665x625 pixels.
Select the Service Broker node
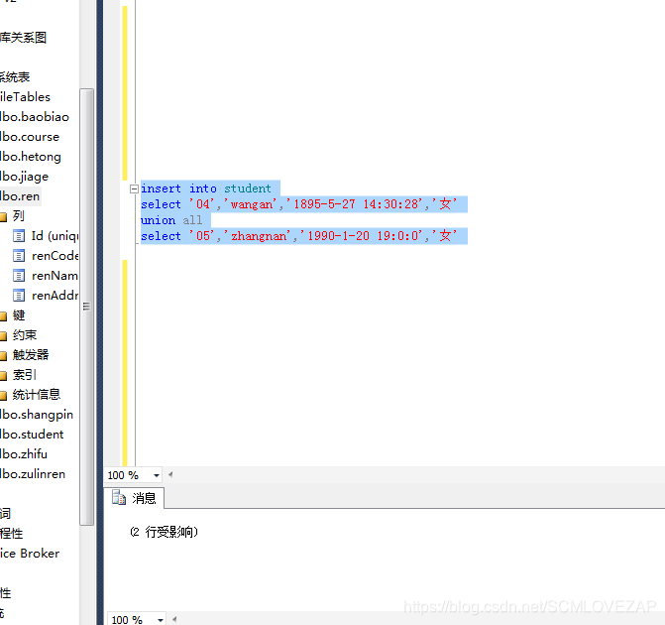coord(30,554)
